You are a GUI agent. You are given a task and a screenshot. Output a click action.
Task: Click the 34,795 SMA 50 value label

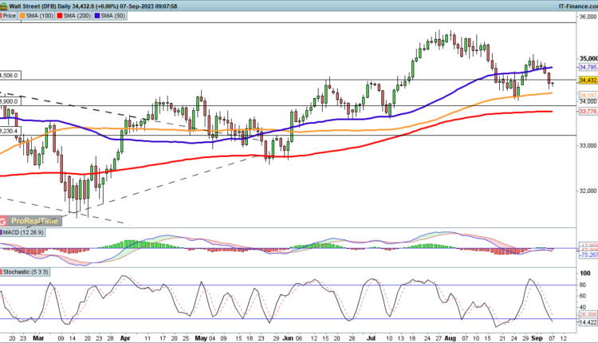[x=588, y=68]
